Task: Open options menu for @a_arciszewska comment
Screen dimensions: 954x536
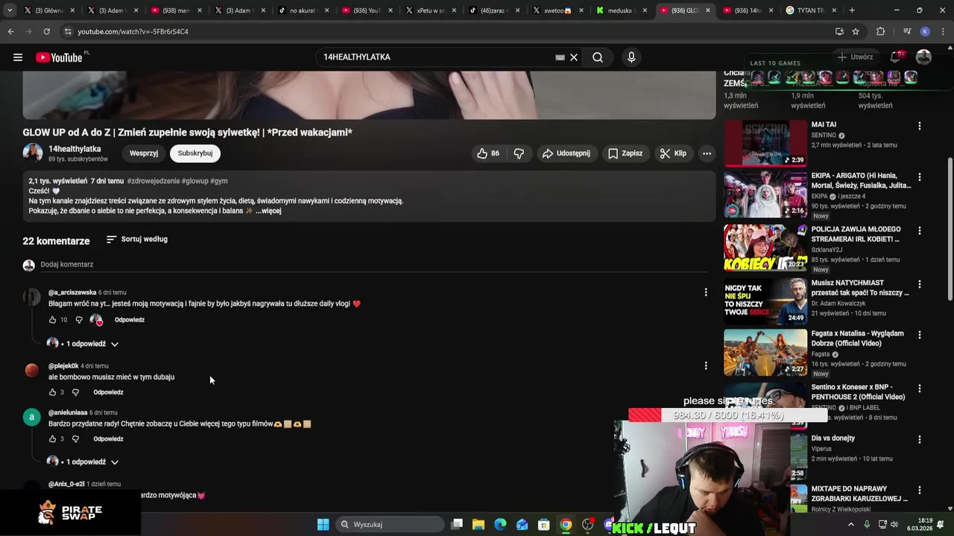Action: pyautogui.click(x=706, y=293)
